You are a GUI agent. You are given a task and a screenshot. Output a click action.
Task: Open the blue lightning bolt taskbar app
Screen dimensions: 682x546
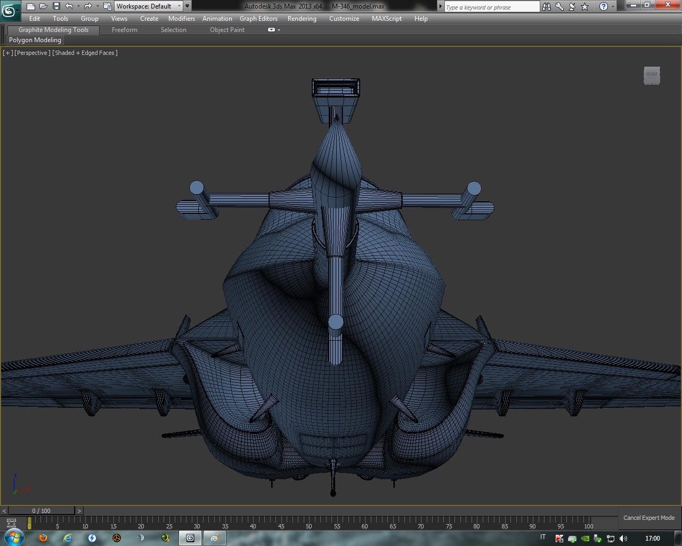[92, 538]
